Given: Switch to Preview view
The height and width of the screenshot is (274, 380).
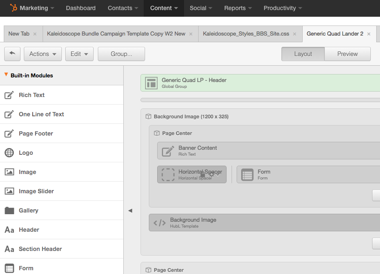Looking at the screenshot, I should [x=347, y=54].
